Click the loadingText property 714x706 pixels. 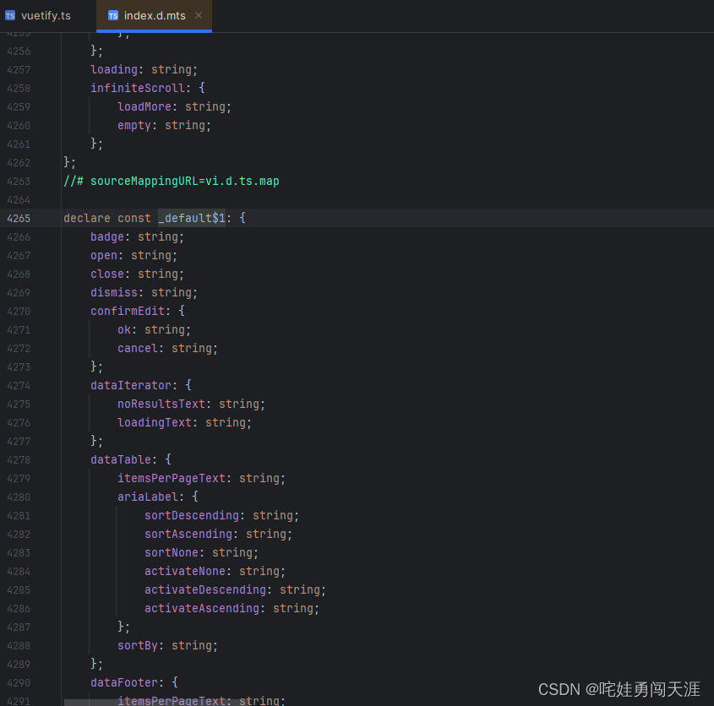tap(155, 422)
